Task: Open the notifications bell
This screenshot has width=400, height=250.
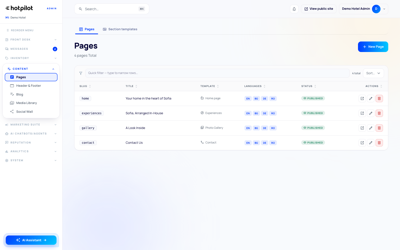Action: [x=294, y=9]
